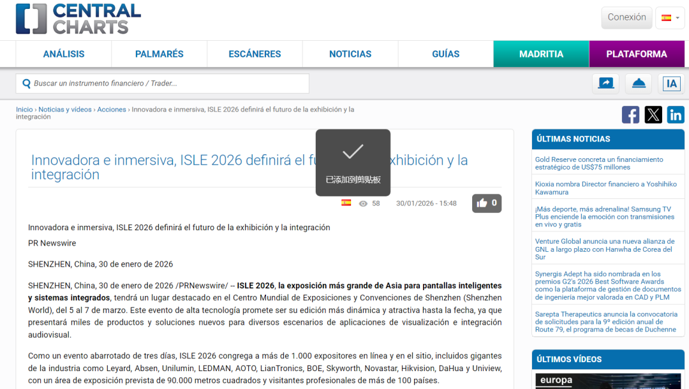Click the laptop share arrow icon
Viewport: 689px width, 389px height.
coord(606,84)
